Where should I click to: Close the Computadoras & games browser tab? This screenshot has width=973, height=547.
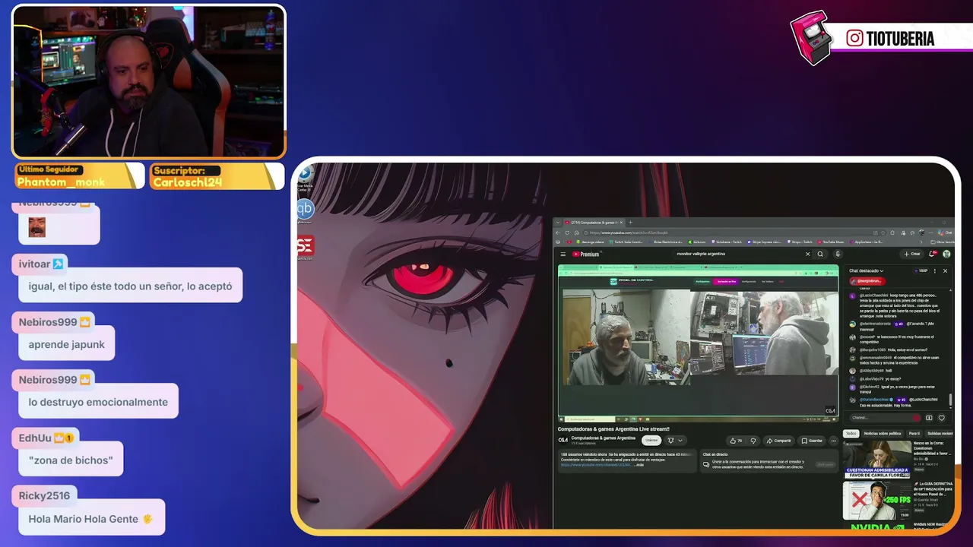tap(622, 223)
